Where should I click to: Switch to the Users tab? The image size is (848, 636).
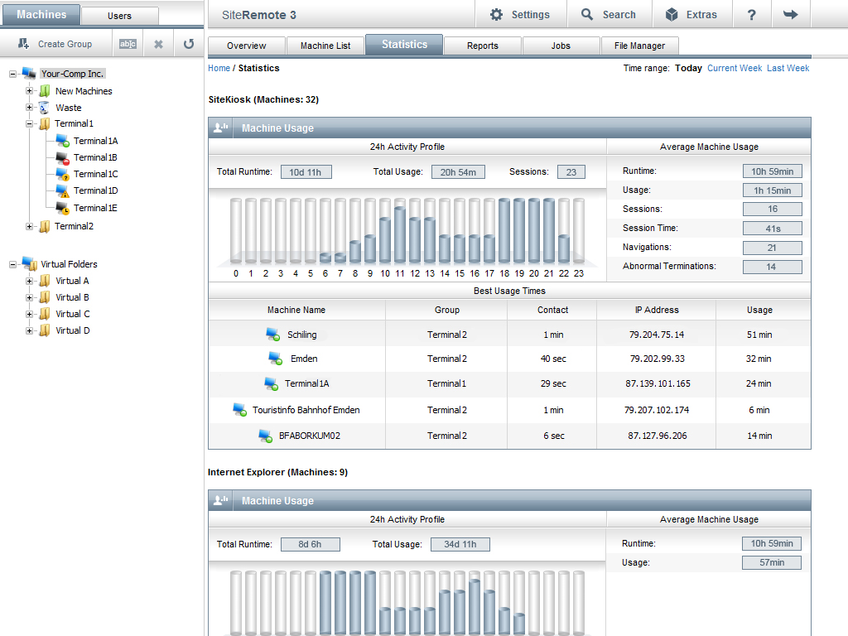tap(119, 16)
